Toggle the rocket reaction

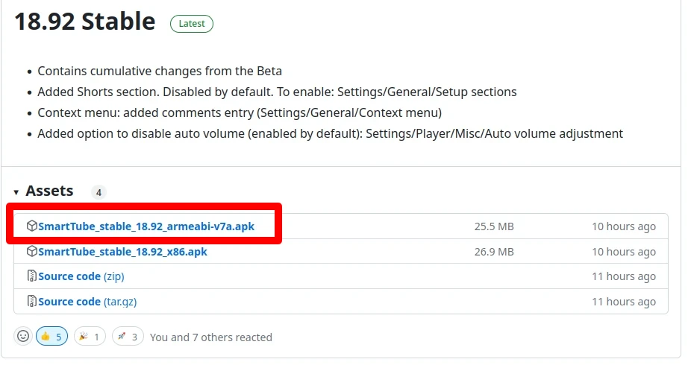tap(128, 337)
